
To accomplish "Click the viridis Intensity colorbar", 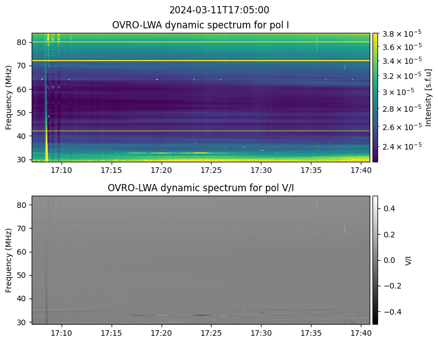I will 375,97.
